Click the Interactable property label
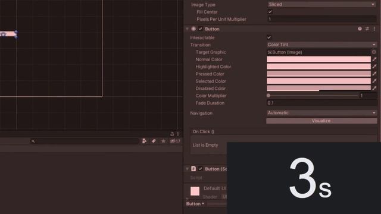This screenshot has width=381, height=214. 202,37
